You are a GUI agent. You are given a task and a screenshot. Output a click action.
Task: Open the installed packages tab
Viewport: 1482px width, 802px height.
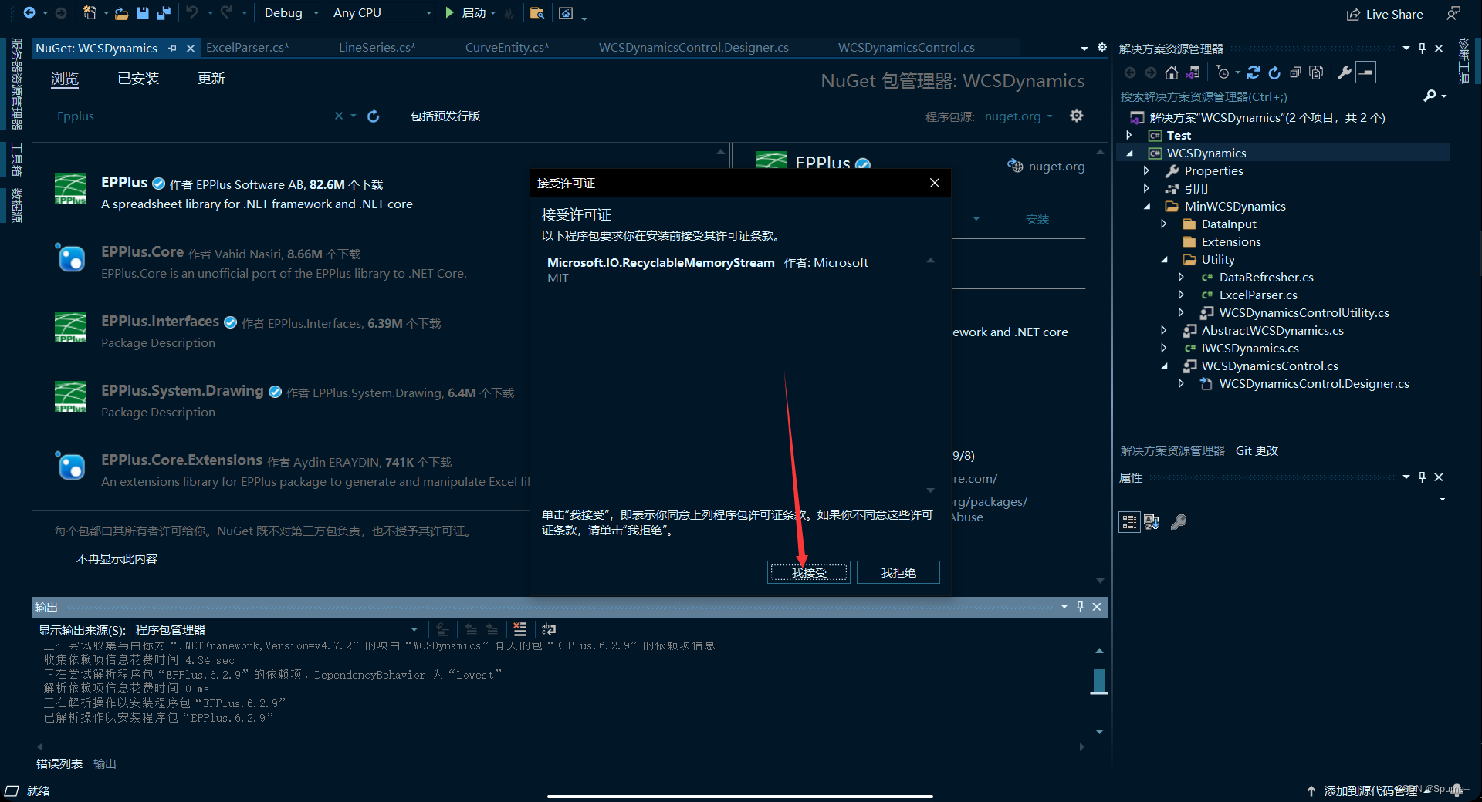click(138, 79)
